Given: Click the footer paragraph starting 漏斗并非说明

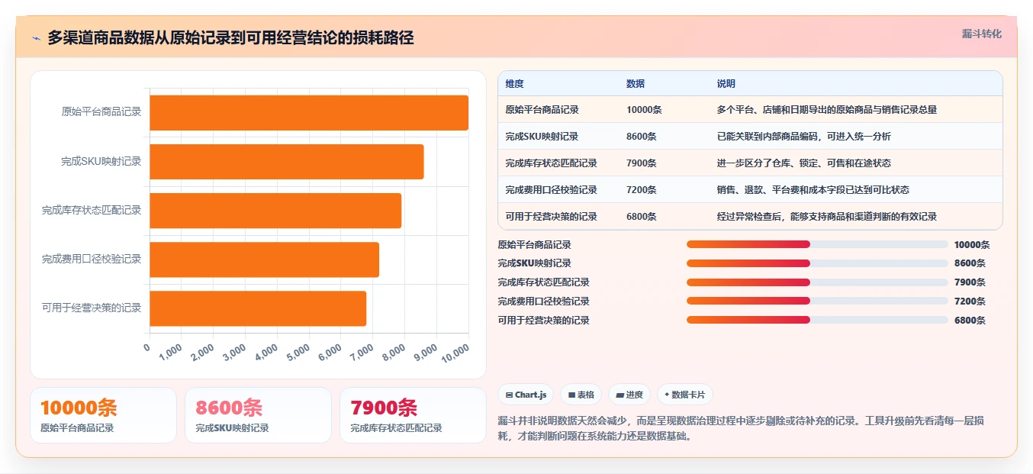Looking at the screenshot, I should tap(741, 429).
